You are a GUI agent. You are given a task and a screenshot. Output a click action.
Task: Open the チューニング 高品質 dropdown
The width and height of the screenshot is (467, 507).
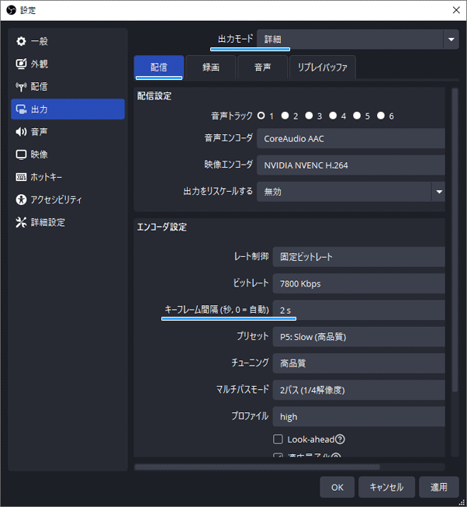tap(359, 363)
